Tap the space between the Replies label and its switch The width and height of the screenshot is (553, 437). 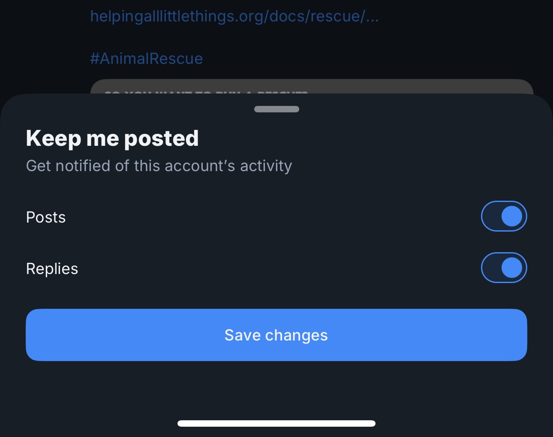point(280,268)
